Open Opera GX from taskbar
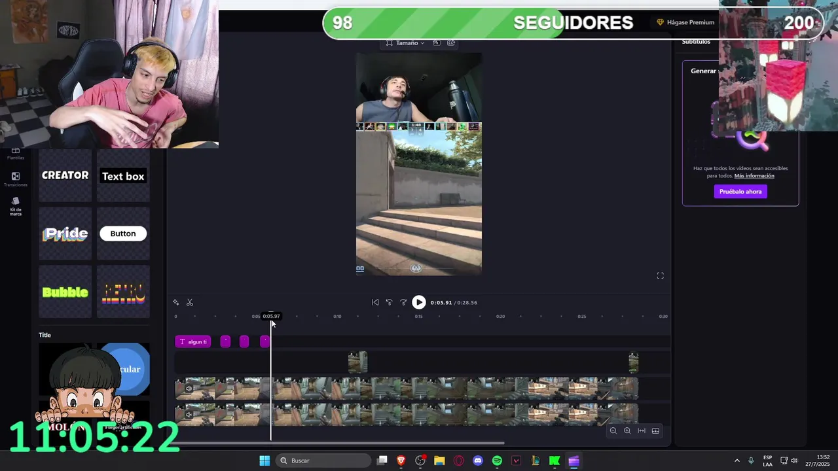 pyautogui.click(x=458, y=461)
